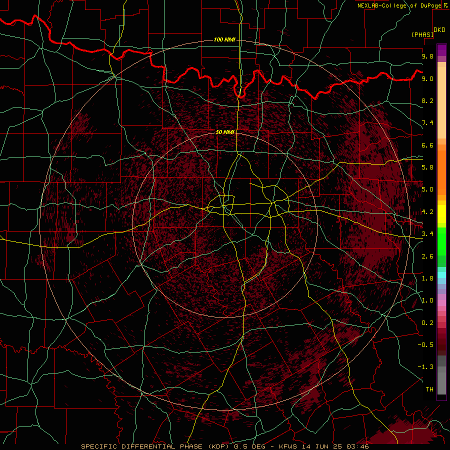
Task: Click the TH threshold label
Action: tap(429, 389)
